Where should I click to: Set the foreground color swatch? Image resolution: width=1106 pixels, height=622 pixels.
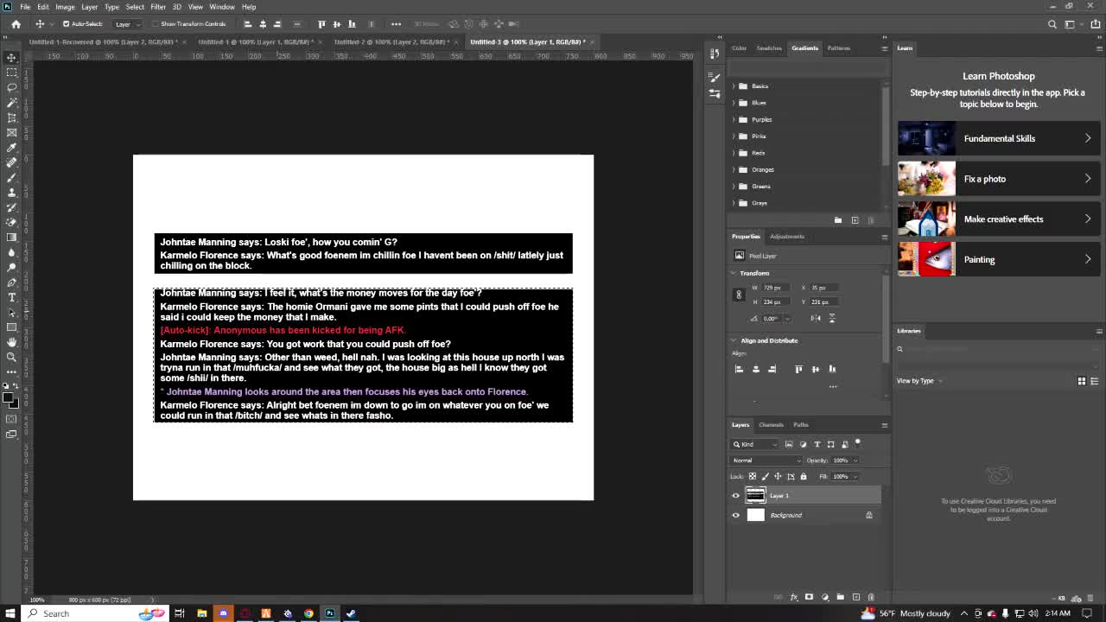point(9,398)
